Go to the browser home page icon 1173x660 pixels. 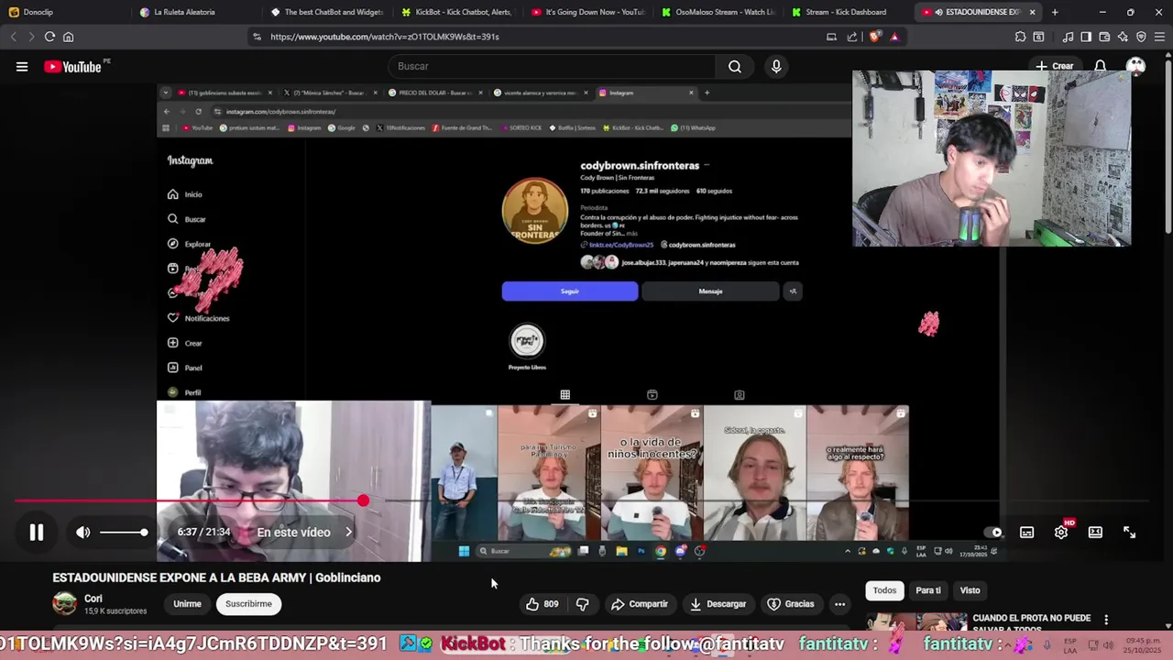68,37
